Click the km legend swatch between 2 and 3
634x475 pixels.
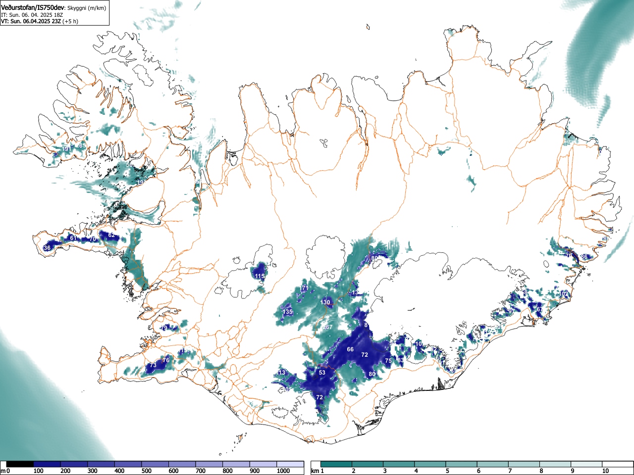(368, 464)
